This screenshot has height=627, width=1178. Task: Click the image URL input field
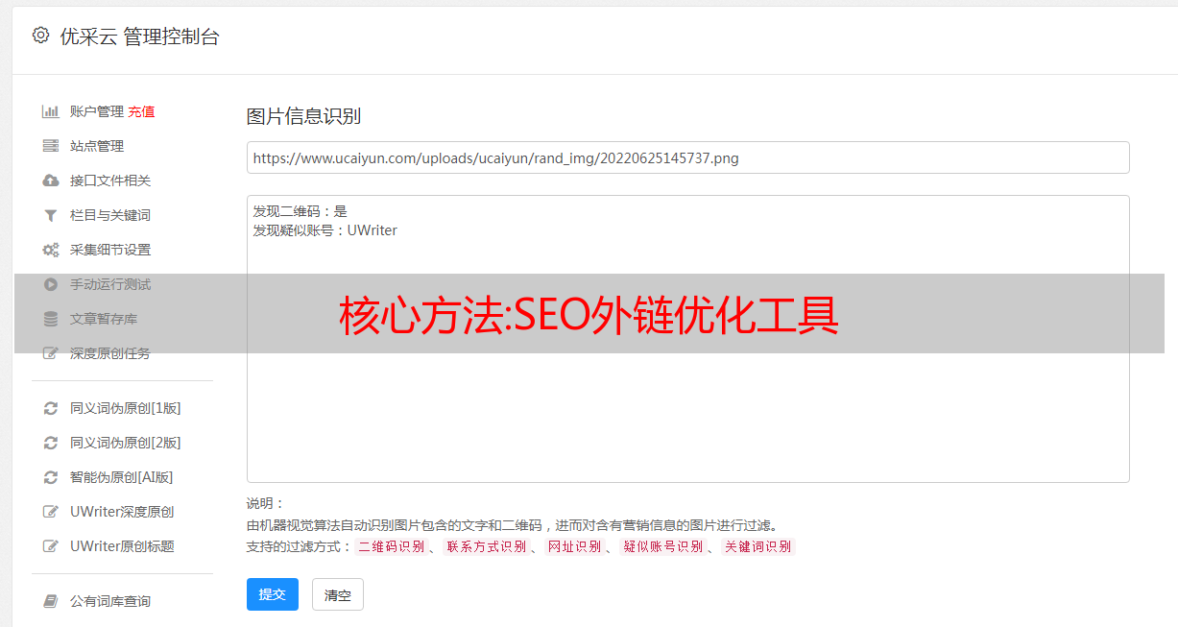(x=687, y=157)
